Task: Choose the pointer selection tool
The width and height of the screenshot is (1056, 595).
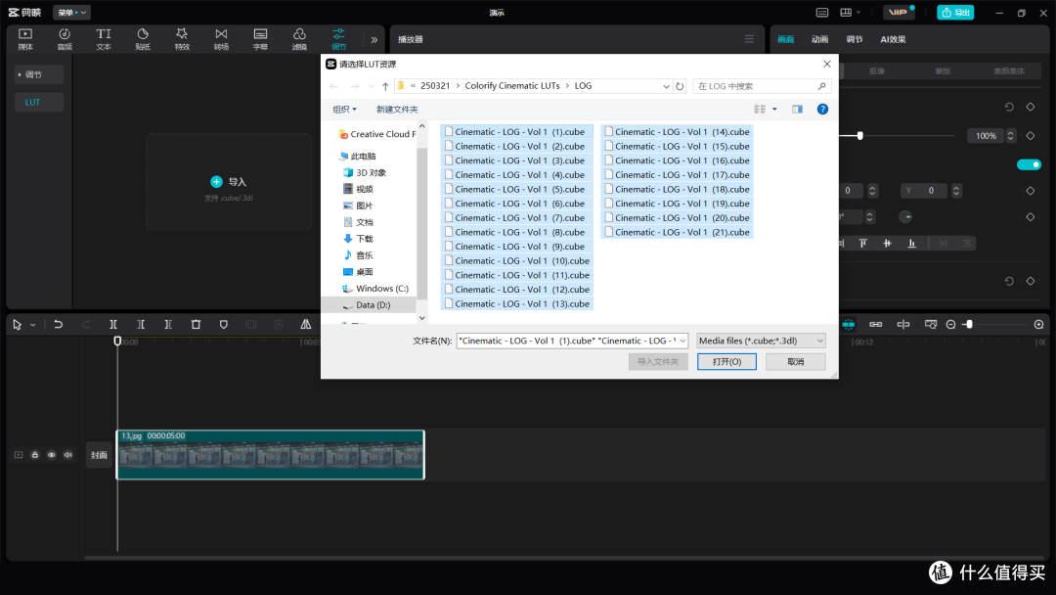Action: [x=17, y=325]
